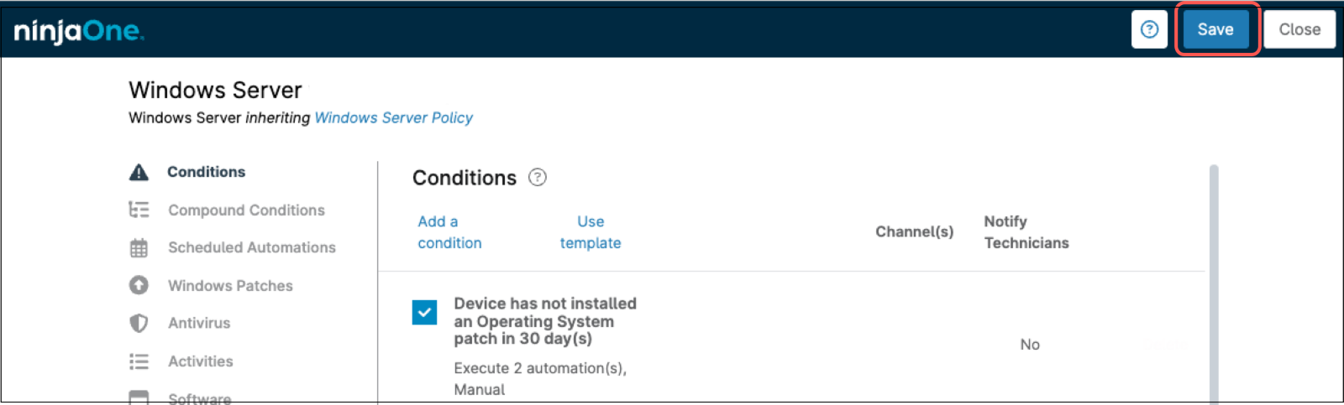Uncheck the OS patch condition checkbox
Viewport: 1344px width, 405px height.
click(424, 313)
